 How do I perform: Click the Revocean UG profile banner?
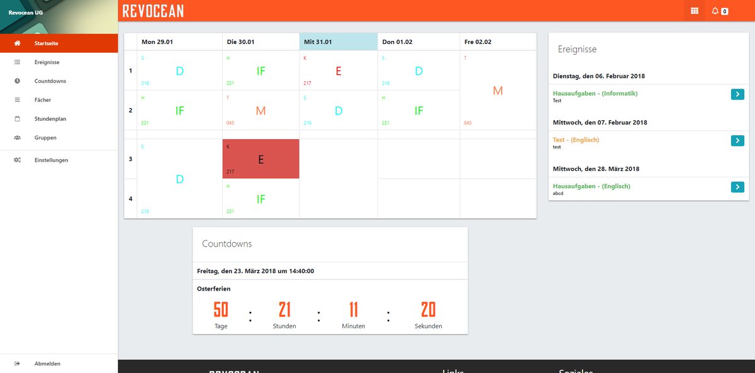tap(59, 17)
